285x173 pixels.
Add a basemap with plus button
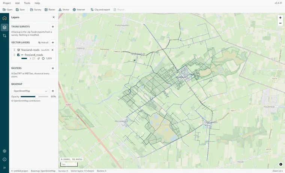click(53, 91)
